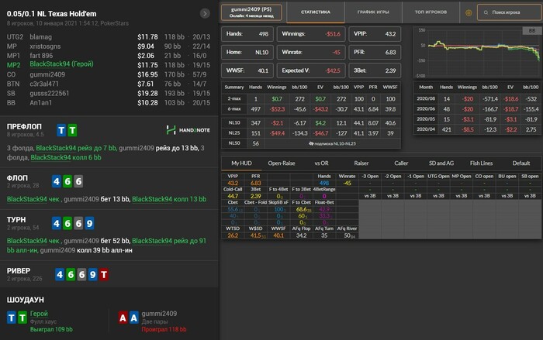This screenshot has width=543, height=340.
Task: Select the NL10 summary row
Action: tap(311, 123)
